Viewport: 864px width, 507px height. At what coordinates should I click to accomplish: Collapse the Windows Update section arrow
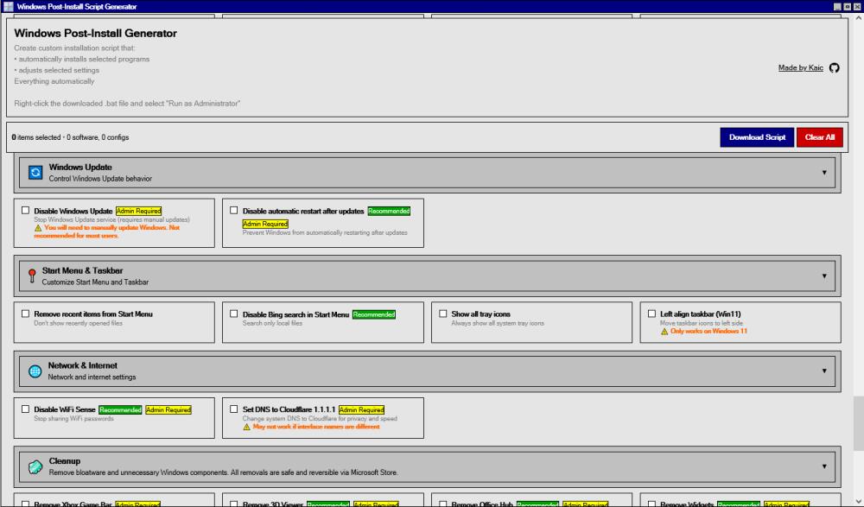click(824, 173)
